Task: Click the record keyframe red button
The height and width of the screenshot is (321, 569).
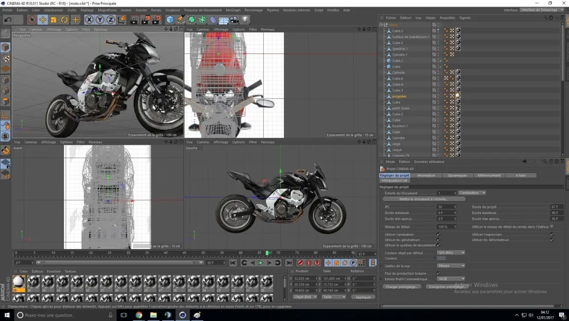Action: 300,263
